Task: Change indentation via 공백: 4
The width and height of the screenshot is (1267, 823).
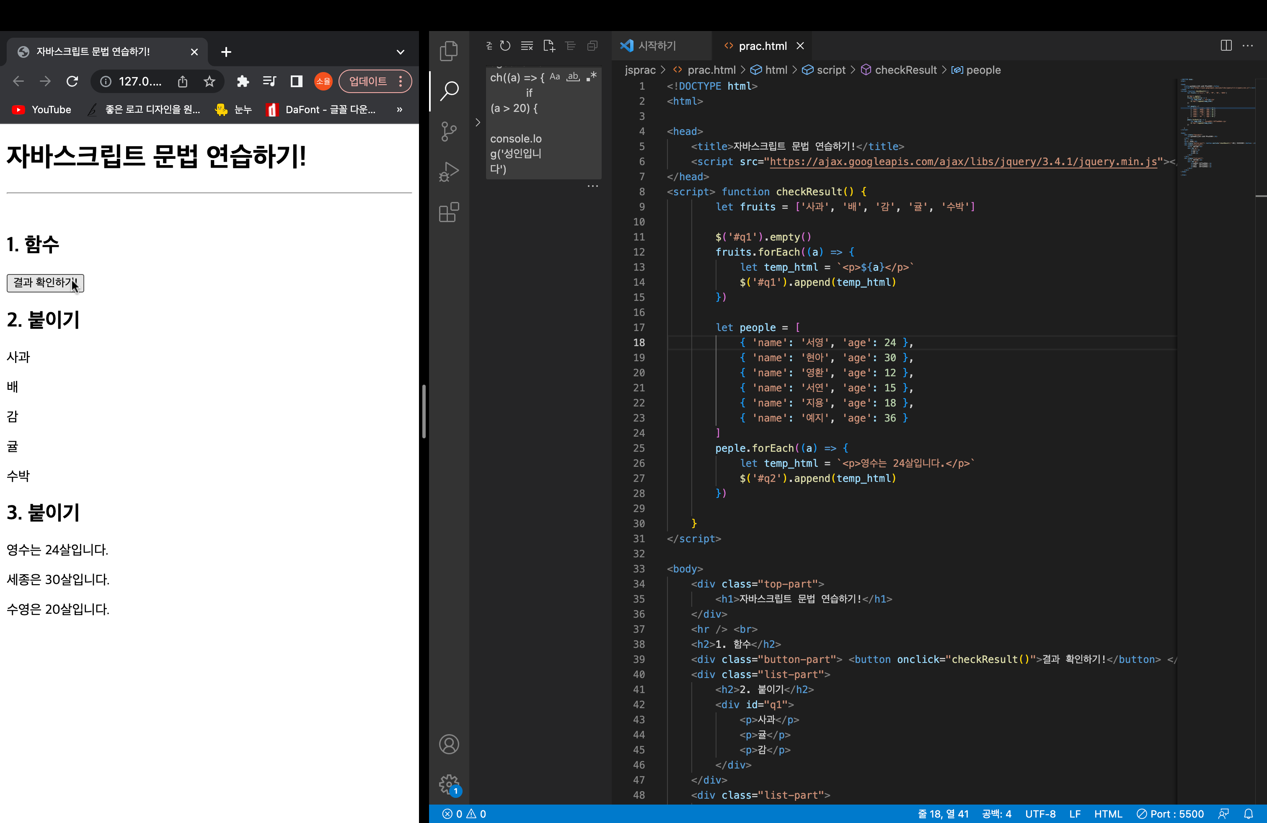Action: point(997,814)
